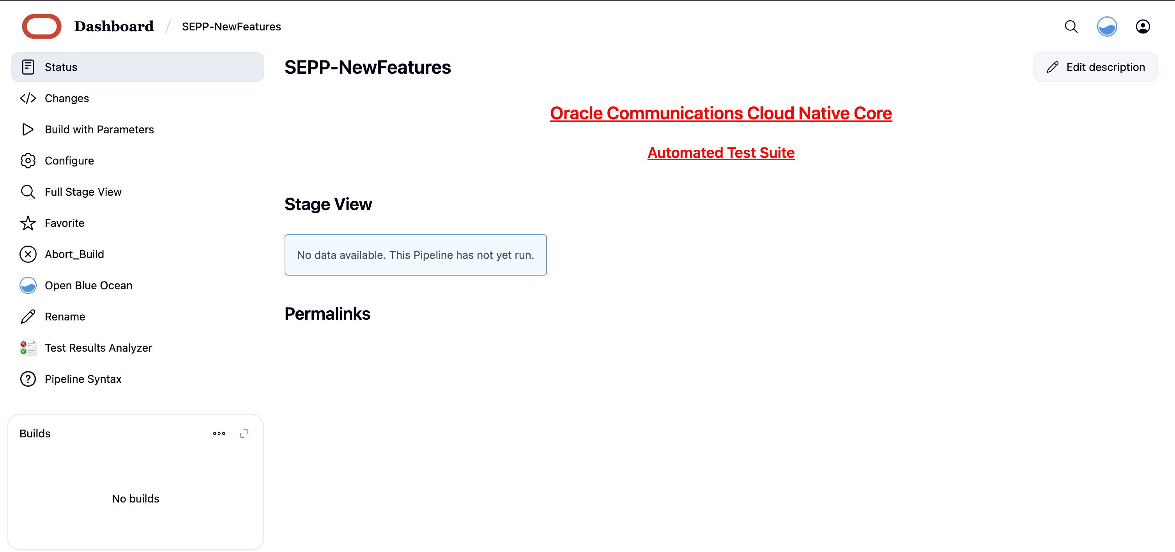This screenshot has height=552, width=1175.
Task: Click Rename in the sidebar
Action: [65, 317]
